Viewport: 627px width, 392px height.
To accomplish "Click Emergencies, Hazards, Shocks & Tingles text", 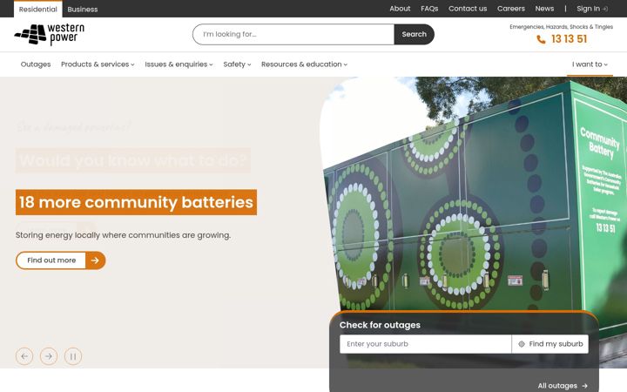I will 561,27.
